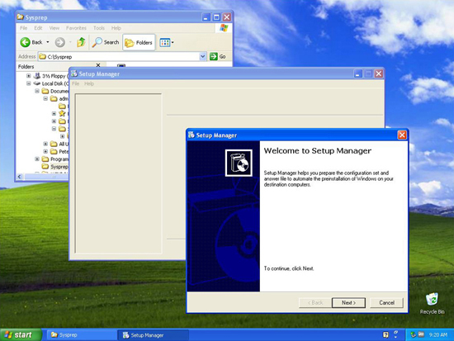The height and width of the screenshot is (341, 454).
Task: Open the File menu in Sysprep window
Action: click(23, 28)
